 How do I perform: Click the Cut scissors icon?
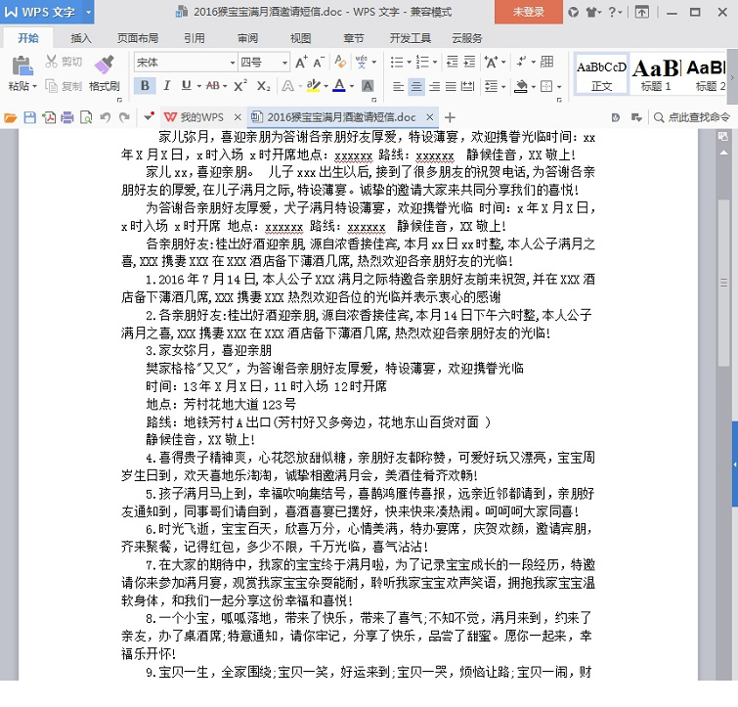click(x=51, y=62)
